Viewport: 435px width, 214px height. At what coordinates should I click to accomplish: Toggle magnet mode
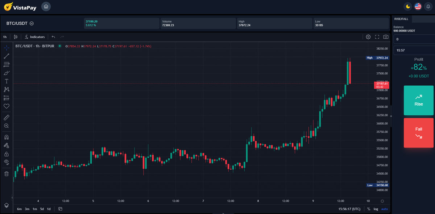6,137
